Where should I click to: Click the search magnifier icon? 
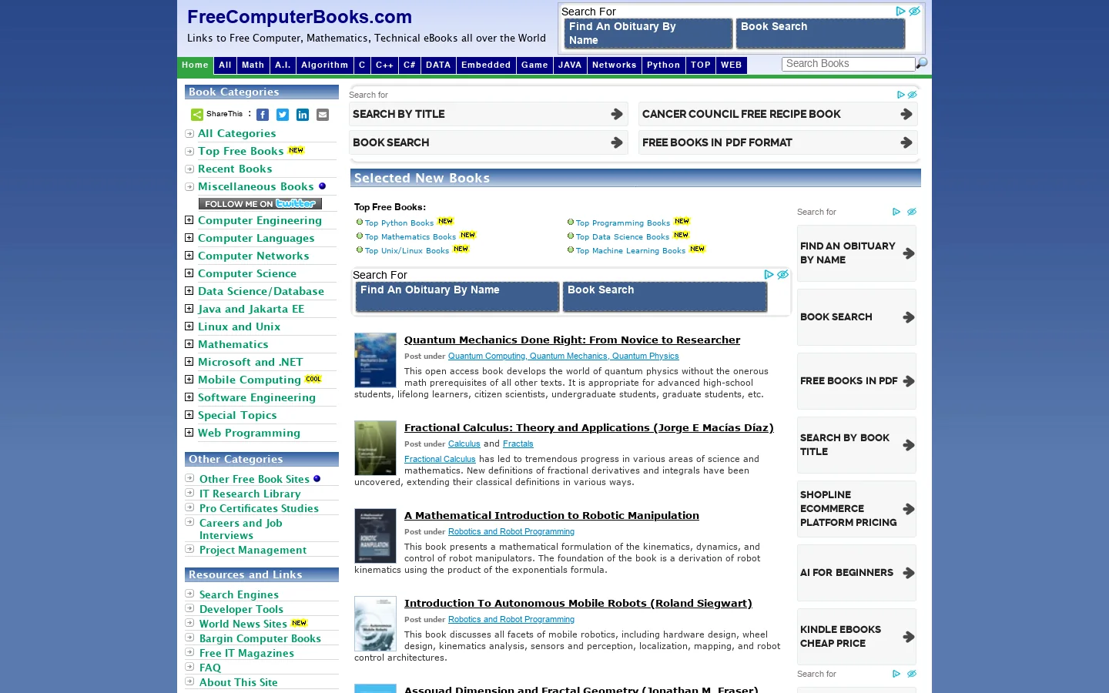[x=922, y=63]
